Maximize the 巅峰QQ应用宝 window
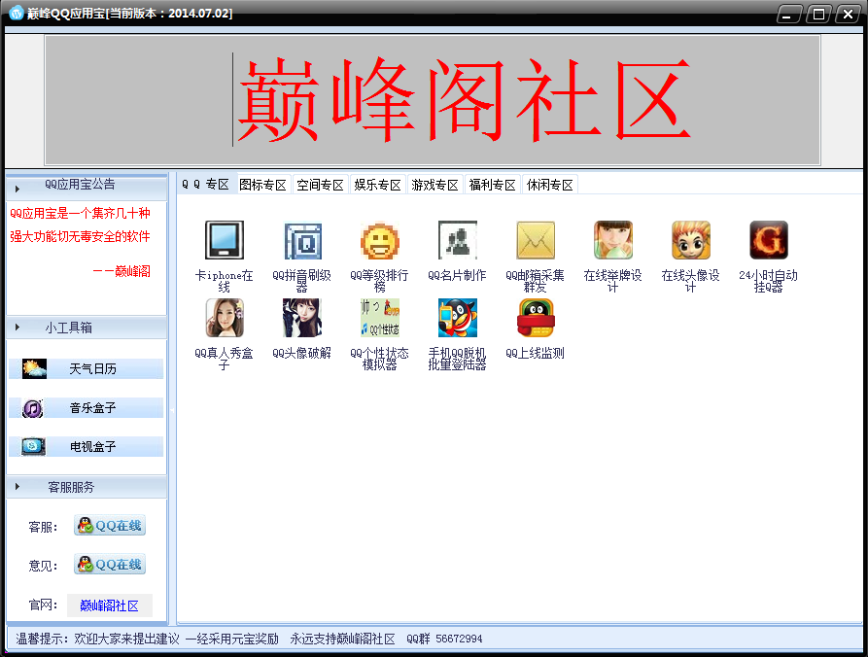 (x=818, y=14)
